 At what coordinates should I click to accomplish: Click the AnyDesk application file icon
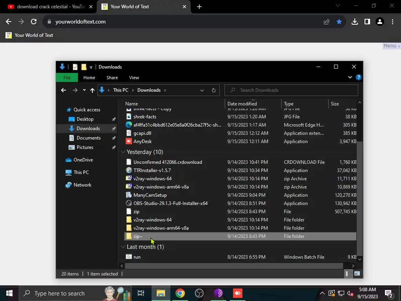pyautogui.click(x=129, y=141)
